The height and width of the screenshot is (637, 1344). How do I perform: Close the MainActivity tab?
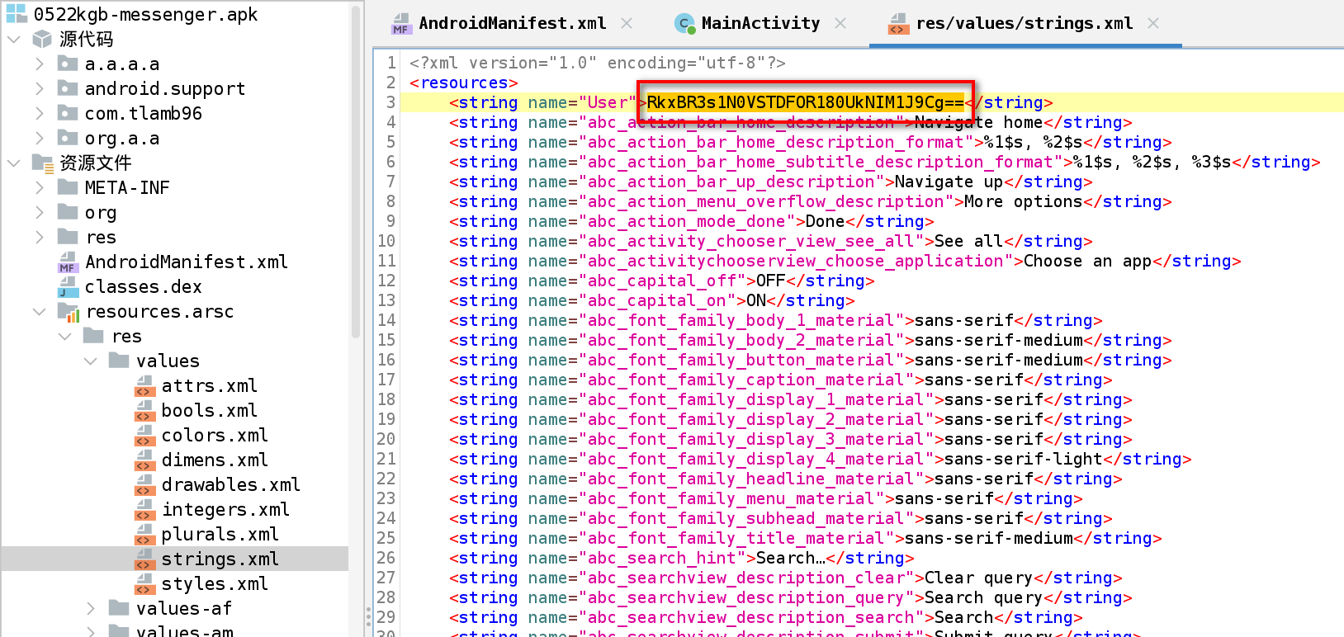(840, 23)
